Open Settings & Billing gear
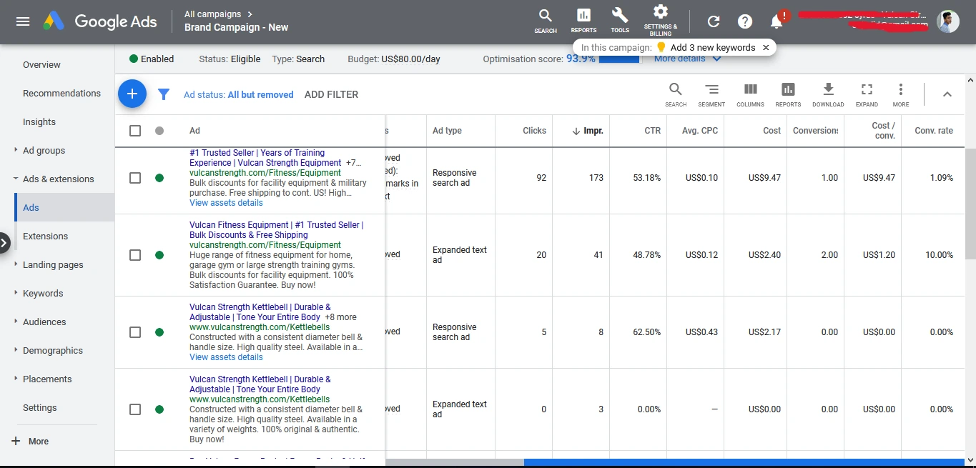The image size is (976, 468). pyautogui.click(x=661, y=20)
